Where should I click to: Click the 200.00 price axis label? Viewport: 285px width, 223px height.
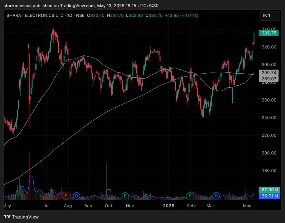269,153
